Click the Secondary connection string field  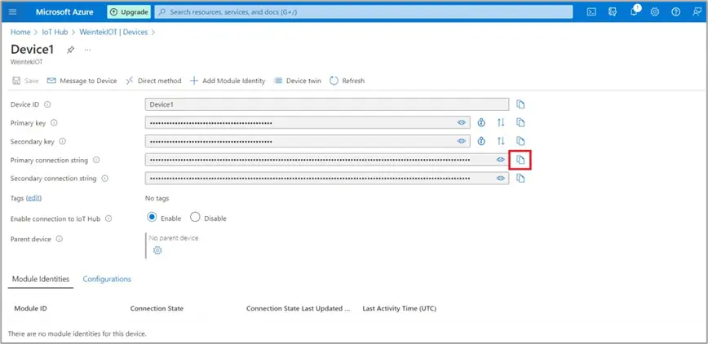tap(327, 179)
